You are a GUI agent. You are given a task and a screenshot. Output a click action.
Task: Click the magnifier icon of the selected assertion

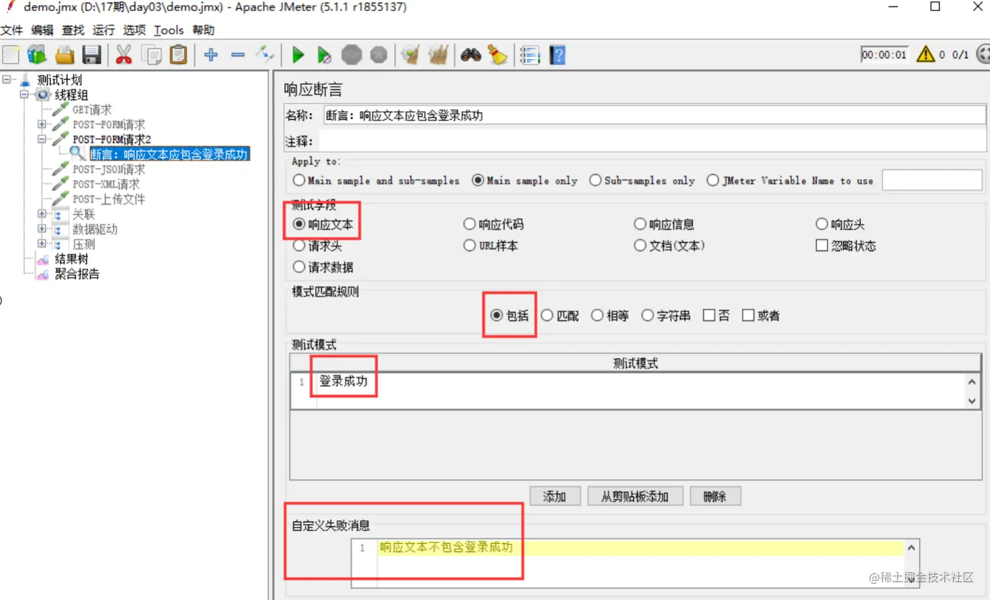tap(78, 154)
